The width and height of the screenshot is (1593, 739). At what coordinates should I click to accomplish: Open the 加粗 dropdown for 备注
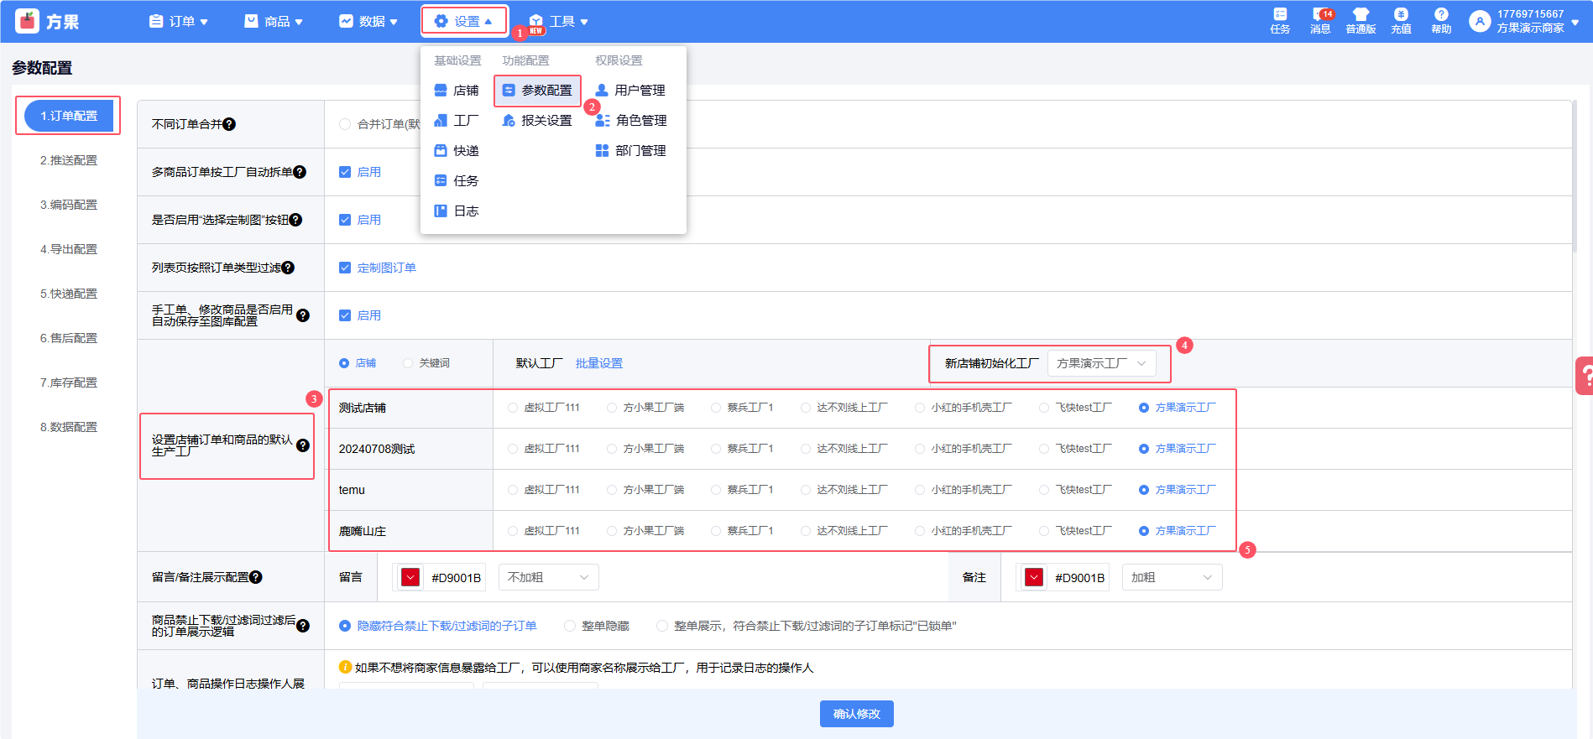click(1171, 577)
